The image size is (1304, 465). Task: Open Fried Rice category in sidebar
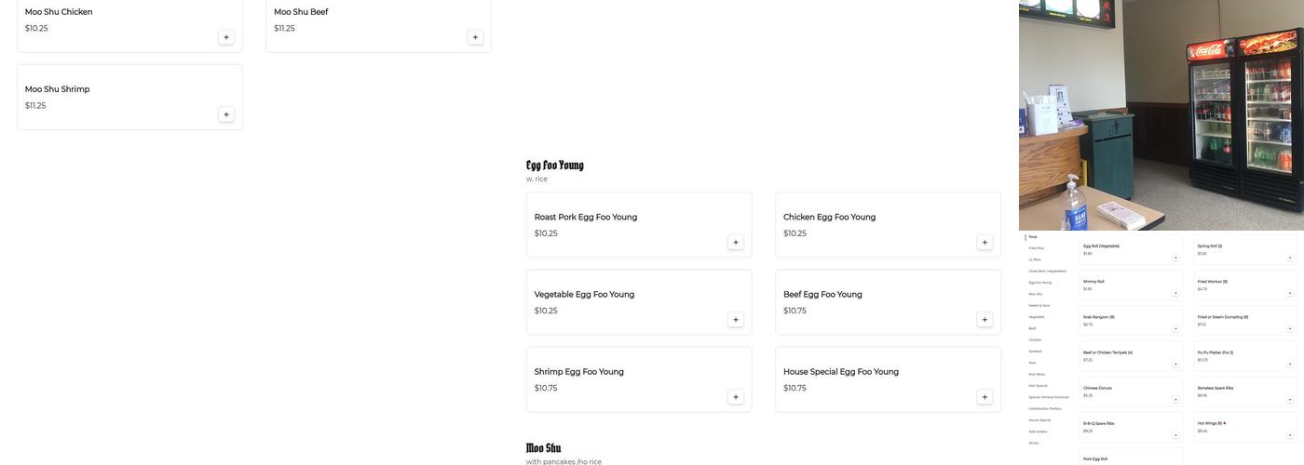tap(1037, 248)
